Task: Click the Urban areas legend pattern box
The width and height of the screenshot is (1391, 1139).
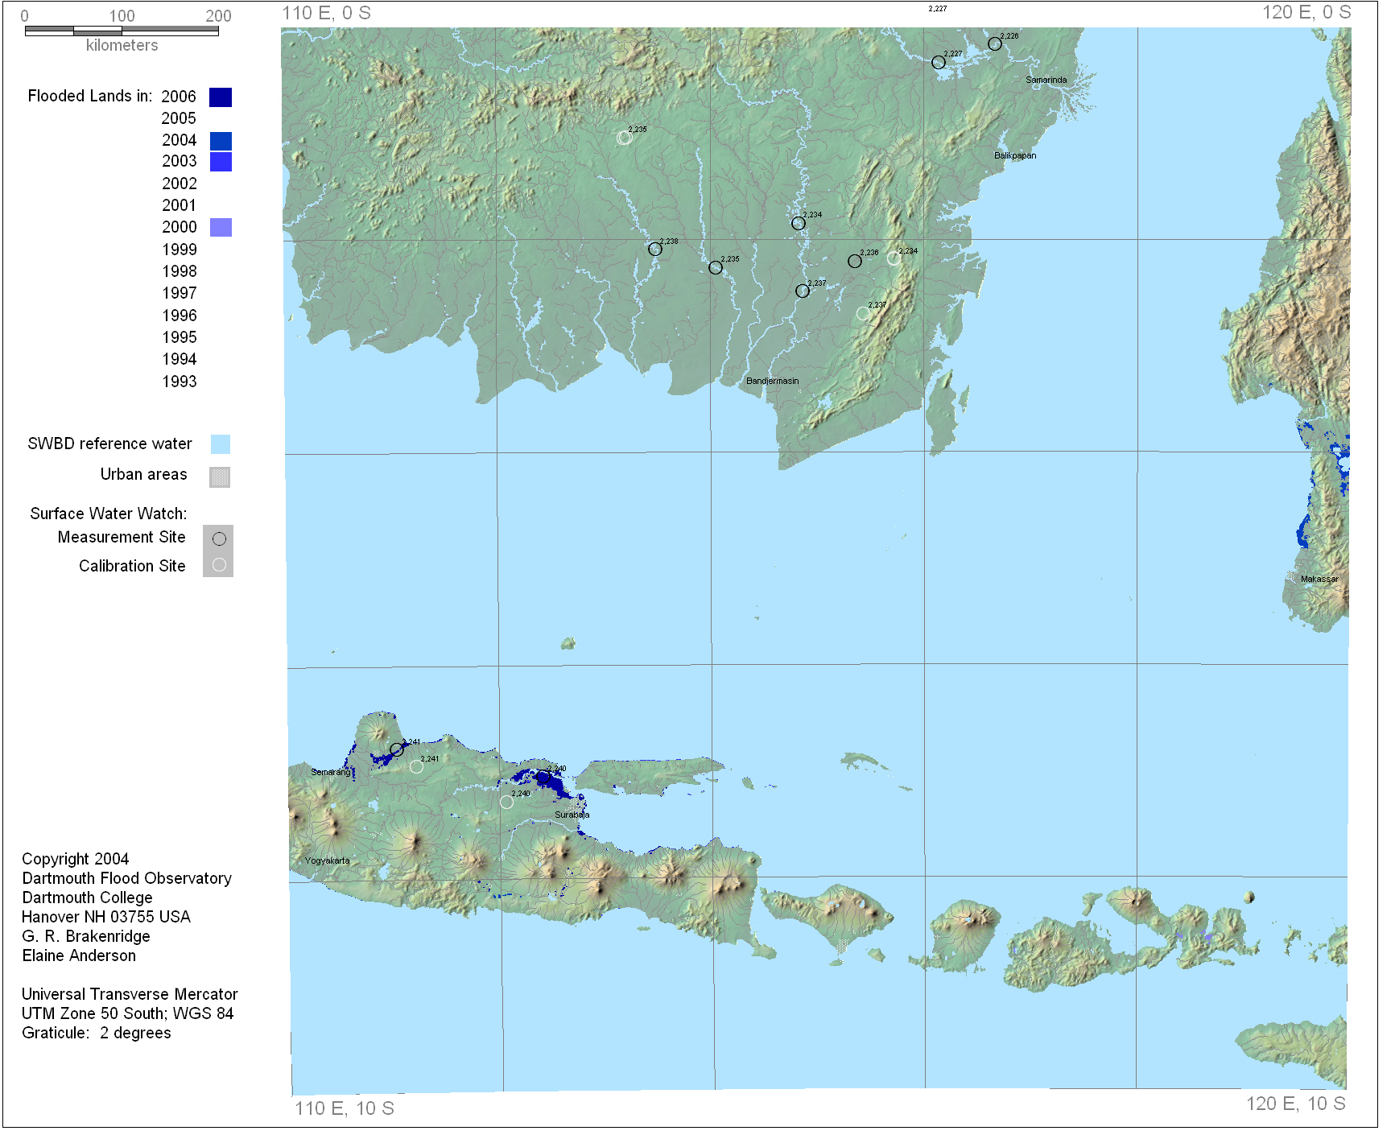Action: [x=220, y=477]
